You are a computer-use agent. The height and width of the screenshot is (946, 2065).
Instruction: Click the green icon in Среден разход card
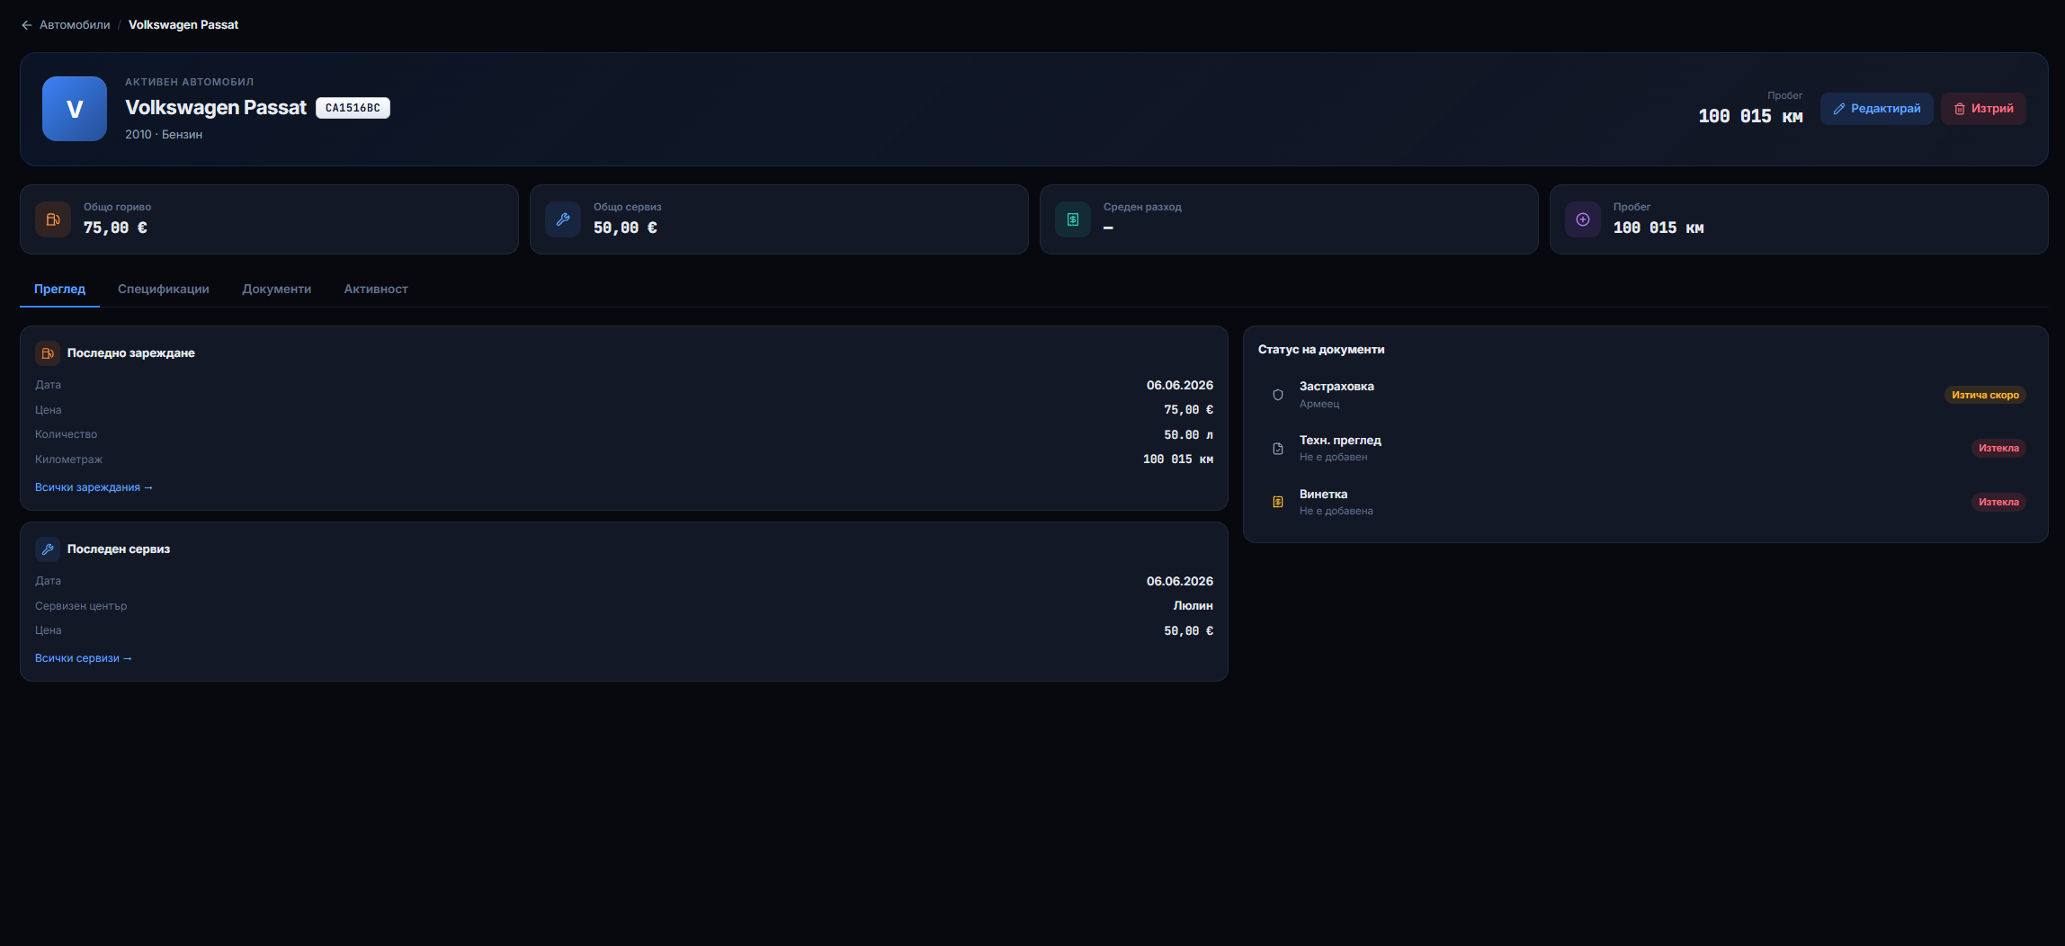(x=1073, y=219)
